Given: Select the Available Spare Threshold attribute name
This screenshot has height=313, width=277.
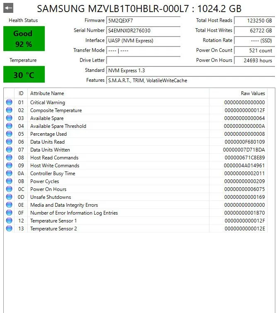Looking at the screenshot, I should coord(58,126).
